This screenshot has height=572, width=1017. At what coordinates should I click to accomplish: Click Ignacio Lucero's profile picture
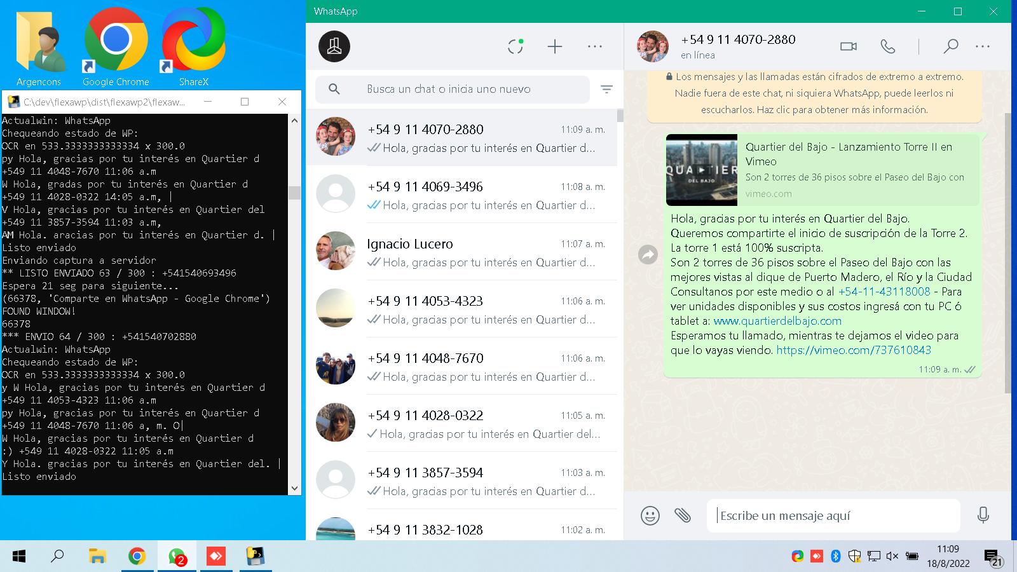coord(336,251)
